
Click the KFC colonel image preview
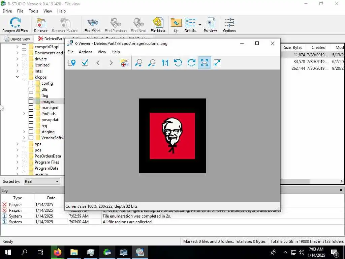172,136
